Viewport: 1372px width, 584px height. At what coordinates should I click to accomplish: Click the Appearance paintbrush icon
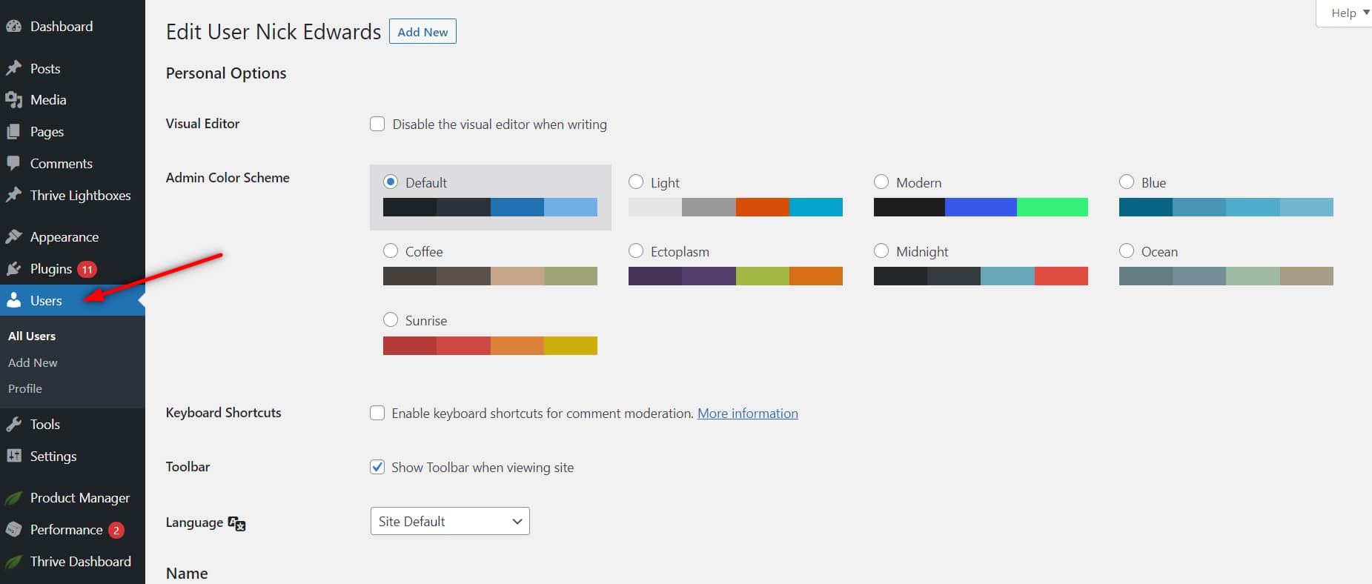[13, 236]
